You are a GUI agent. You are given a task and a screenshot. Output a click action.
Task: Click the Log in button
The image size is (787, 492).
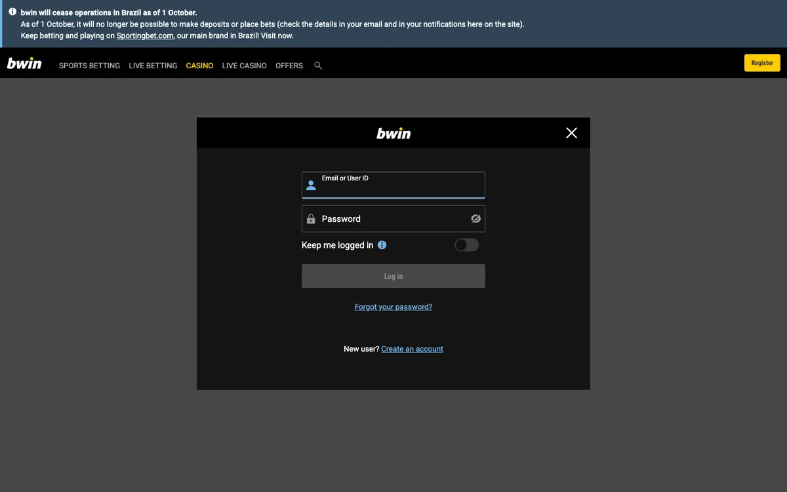click(393, 276)
